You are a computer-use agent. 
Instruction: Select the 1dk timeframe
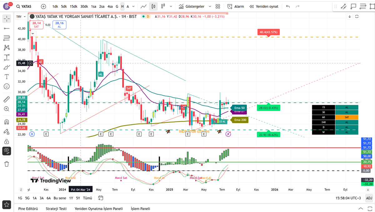[x=55, y=6]
